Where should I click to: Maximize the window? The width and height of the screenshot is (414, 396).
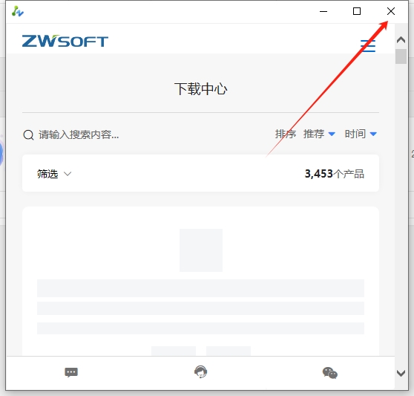(357, 11)
